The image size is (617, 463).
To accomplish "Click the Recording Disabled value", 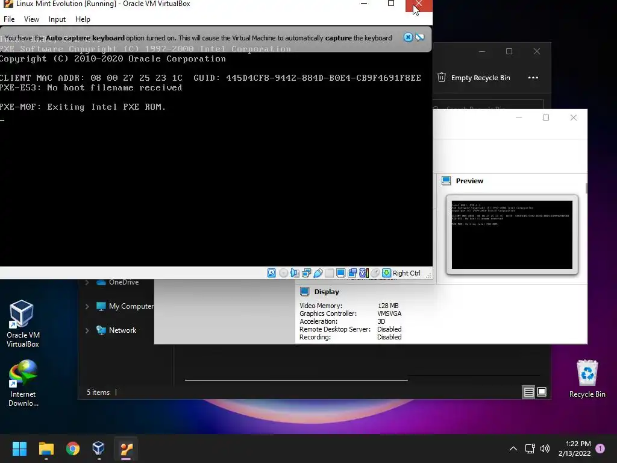I will coord(389,337).
